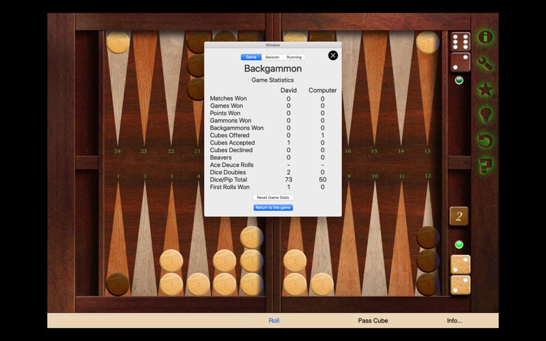Click the green star icon
The height and width of the screenshot is (341, 546).
click(485, 89)
